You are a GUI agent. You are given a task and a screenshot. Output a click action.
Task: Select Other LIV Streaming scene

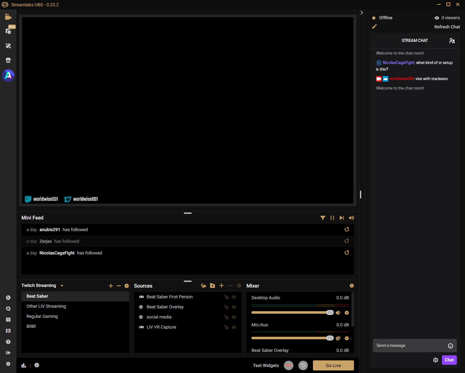coord(75,306)
